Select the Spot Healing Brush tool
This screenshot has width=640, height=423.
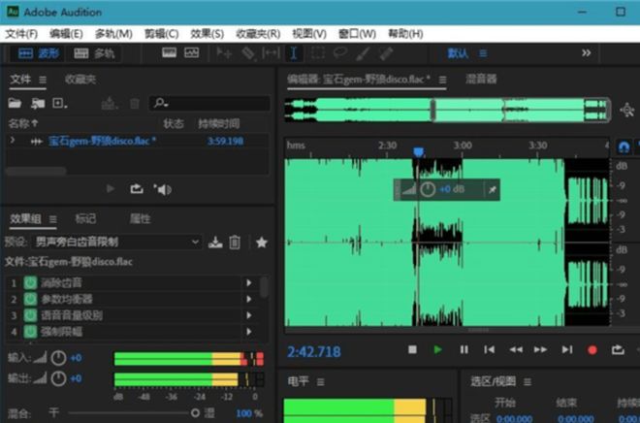coord(386,53)
